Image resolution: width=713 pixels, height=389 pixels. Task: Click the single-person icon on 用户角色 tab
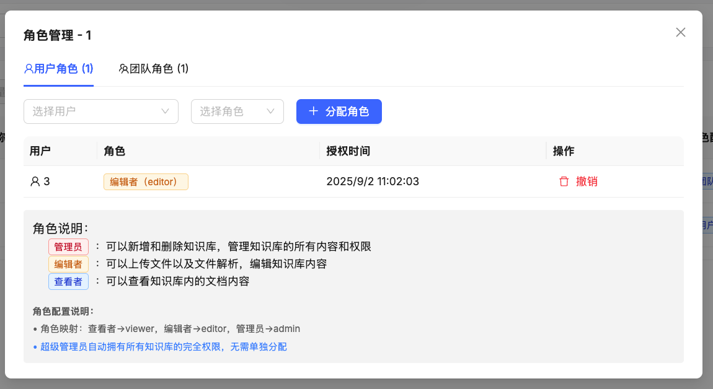(x=28, y=68)
